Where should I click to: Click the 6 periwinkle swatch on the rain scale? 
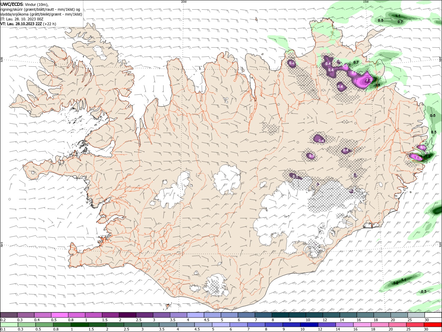238,324
